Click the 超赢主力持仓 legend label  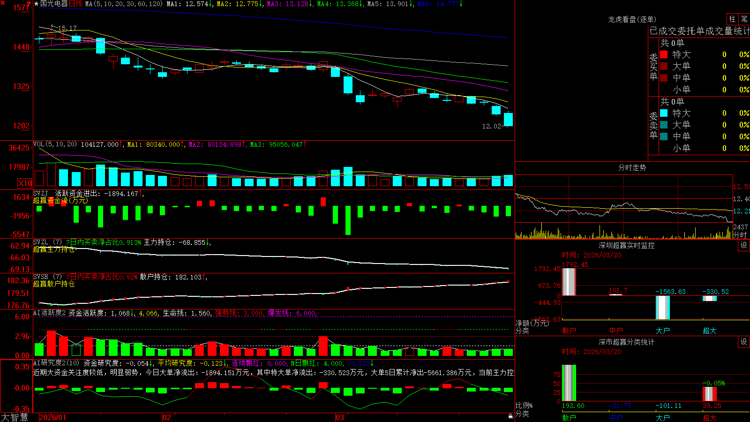(x=54, y=249)
